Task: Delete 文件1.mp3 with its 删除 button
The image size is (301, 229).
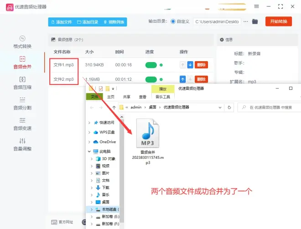Action: [201, 65]
